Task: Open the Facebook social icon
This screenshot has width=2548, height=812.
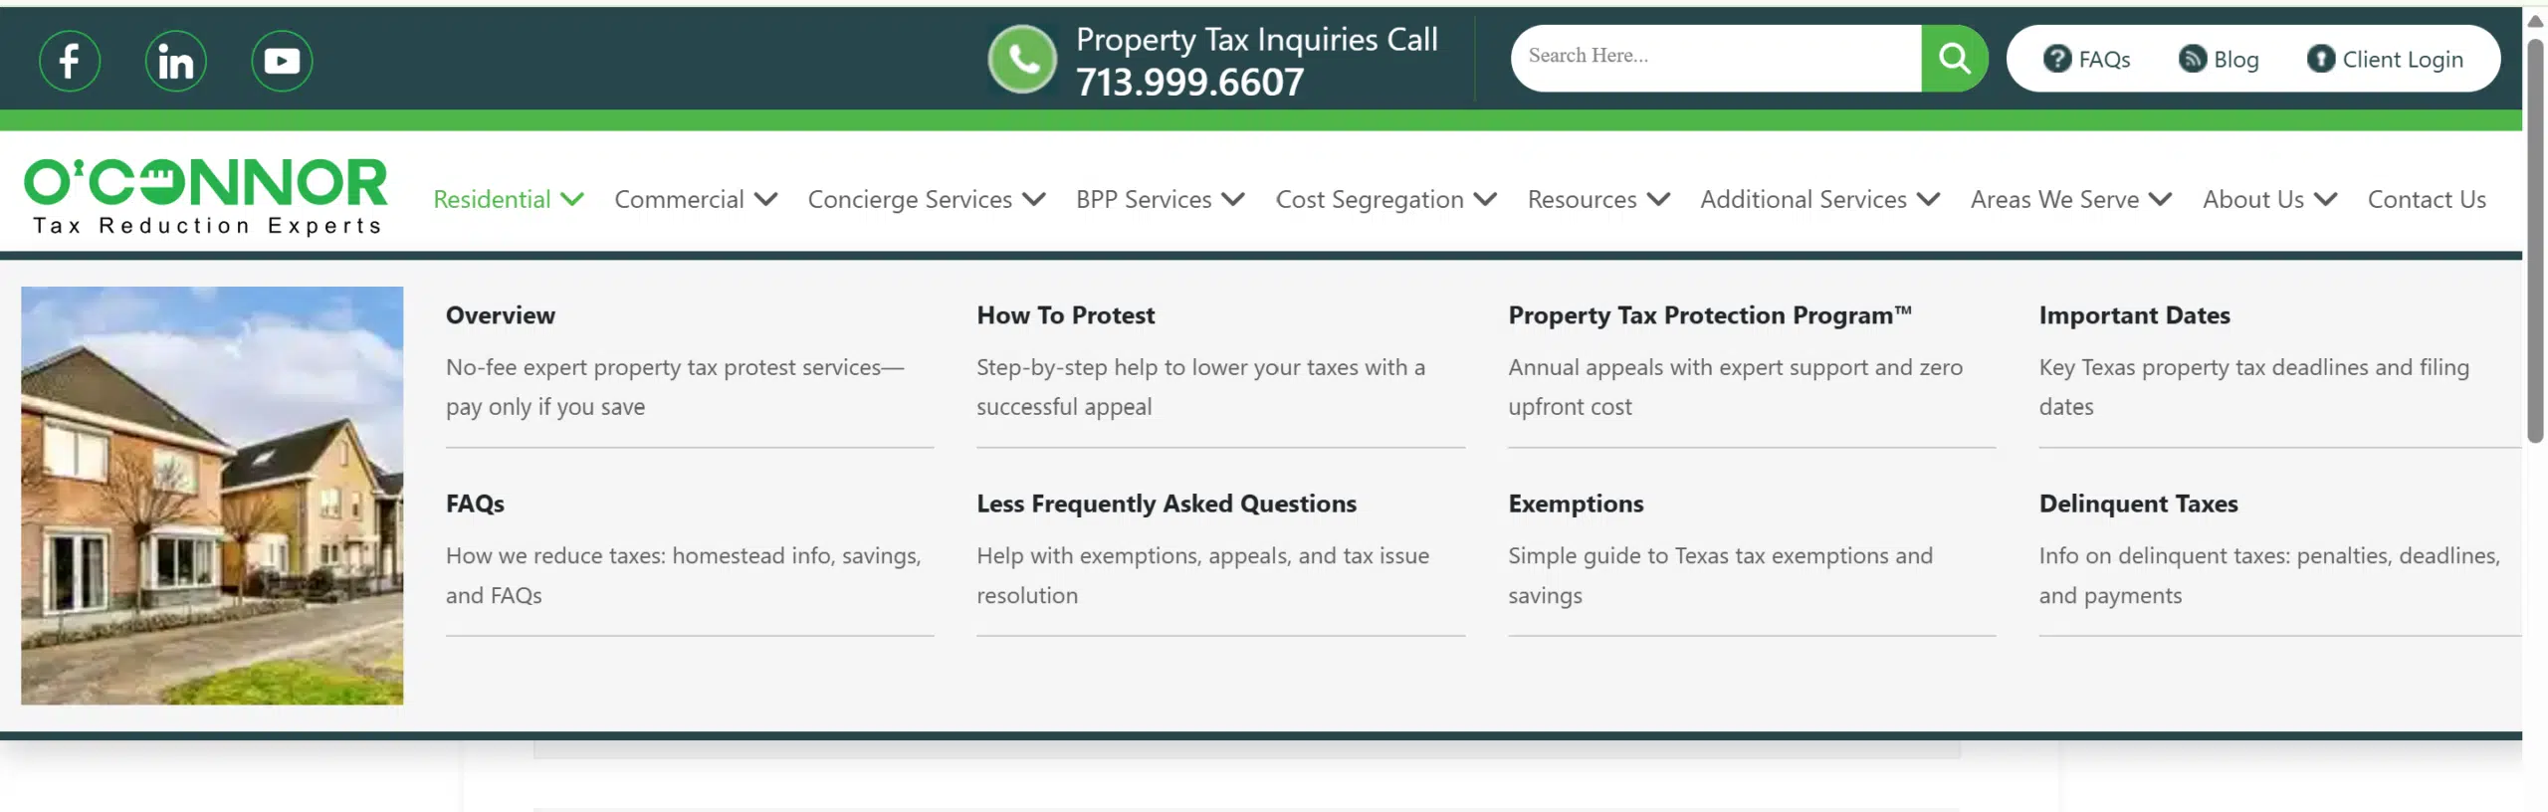Action: 70,61
